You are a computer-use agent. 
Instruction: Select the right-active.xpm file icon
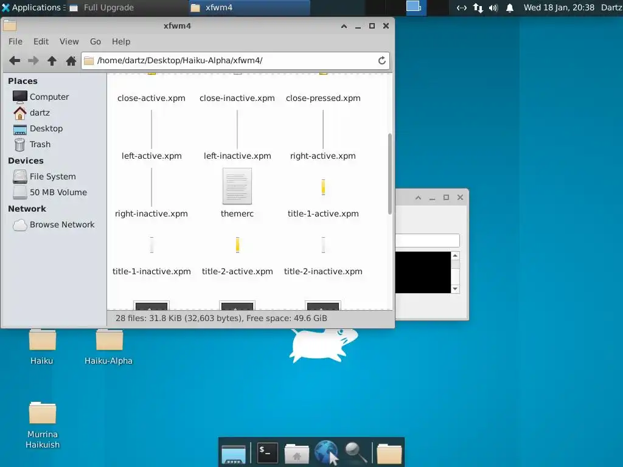pyautogui.click(x=323, y=130)
